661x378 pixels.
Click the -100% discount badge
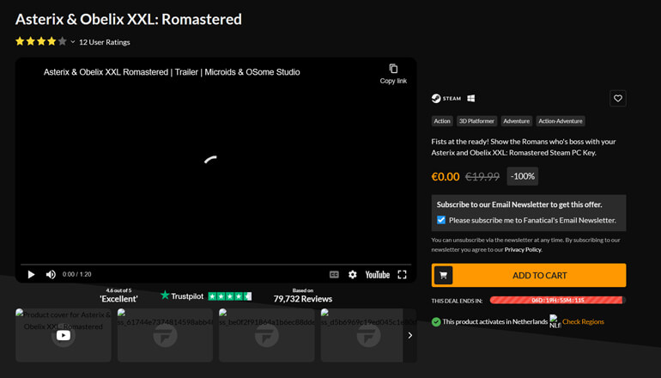522,176
